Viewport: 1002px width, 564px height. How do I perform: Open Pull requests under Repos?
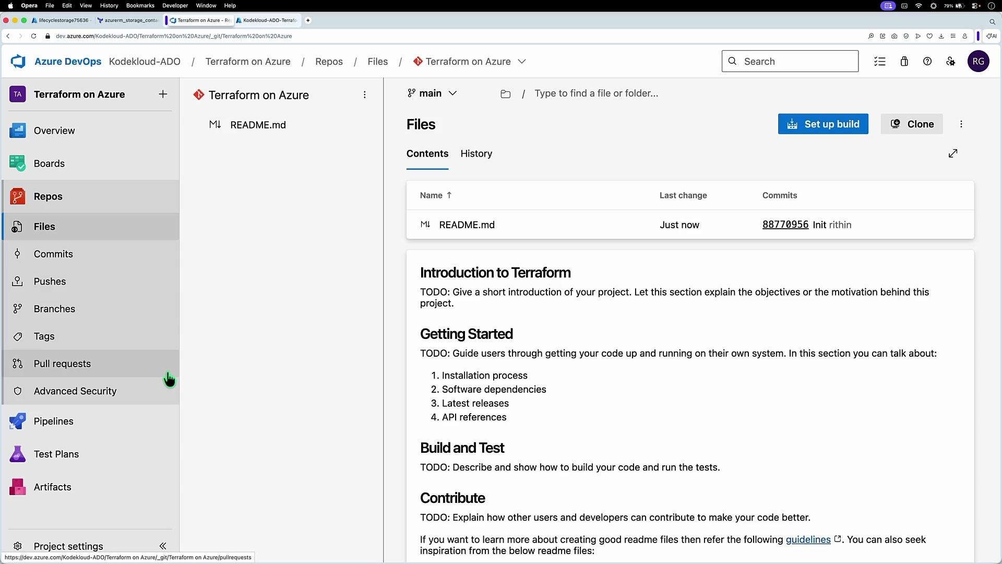(91, 363)
